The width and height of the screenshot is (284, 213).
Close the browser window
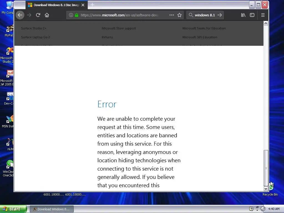coord(265,5)
